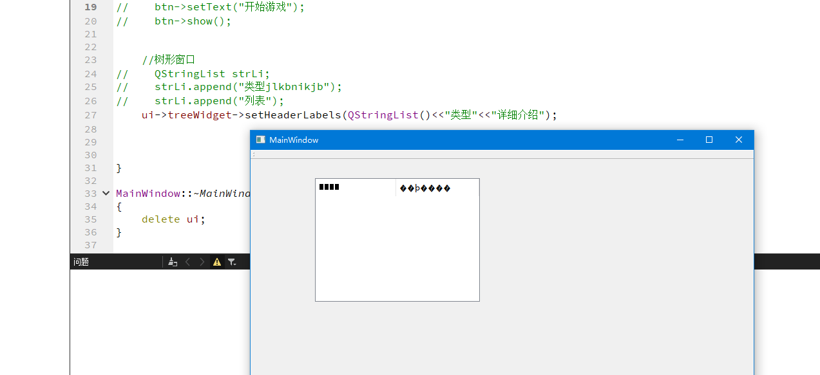The width and height of the screenshot is (820, 375).
Task: Click the next issue arrow icon
Action: pyautogui.click(x=200, y=262)
